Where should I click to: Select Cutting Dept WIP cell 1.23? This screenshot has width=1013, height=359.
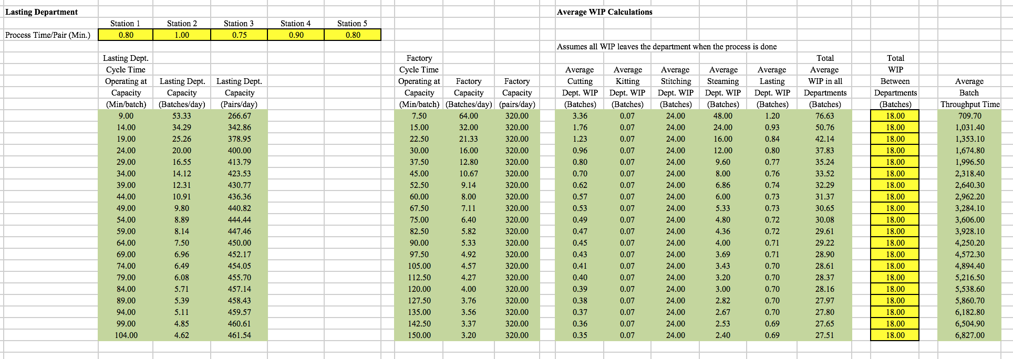coord(580,139)
